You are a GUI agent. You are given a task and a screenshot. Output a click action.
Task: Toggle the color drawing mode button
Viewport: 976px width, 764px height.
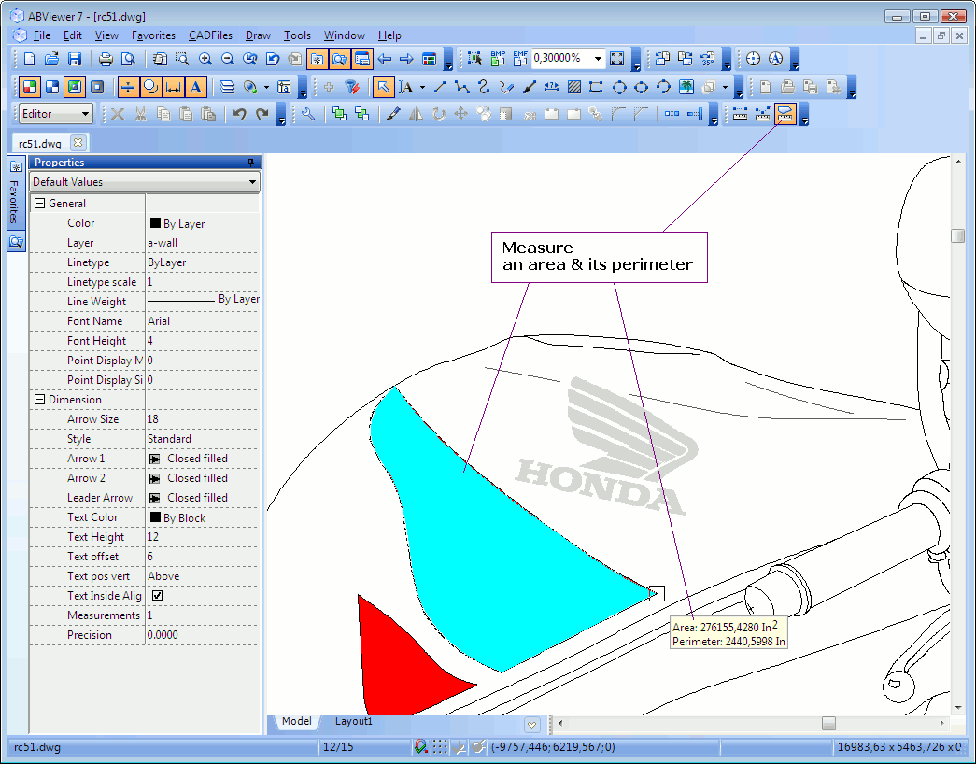29,87
